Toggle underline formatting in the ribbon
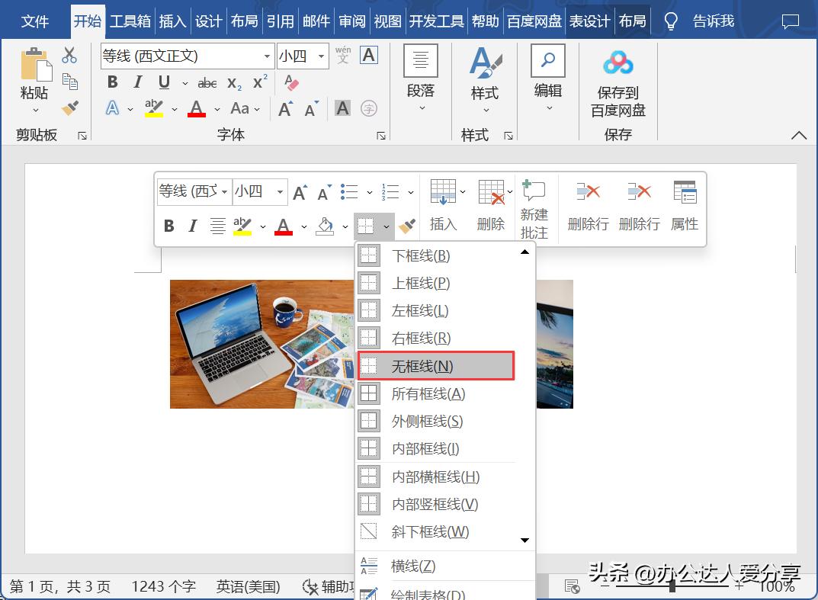Screen dimensions: 818x600 [x=162, y=82]
